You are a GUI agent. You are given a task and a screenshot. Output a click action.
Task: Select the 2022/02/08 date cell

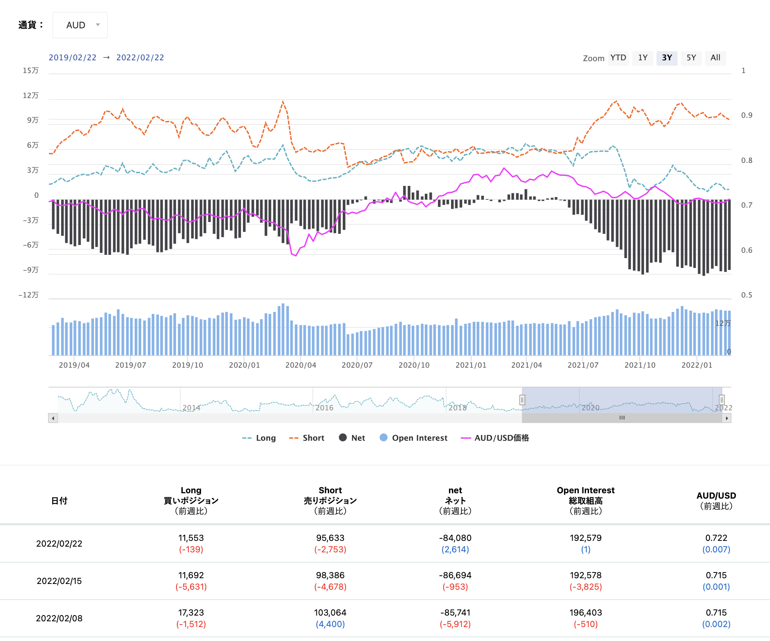pyautogui.click(x=59, y=618)
